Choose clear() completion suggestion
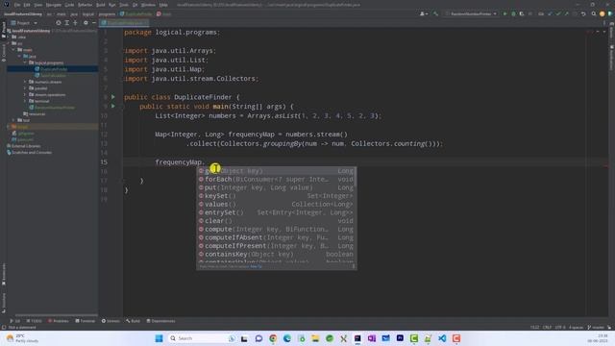615x346 pixels. pos(276,221)
